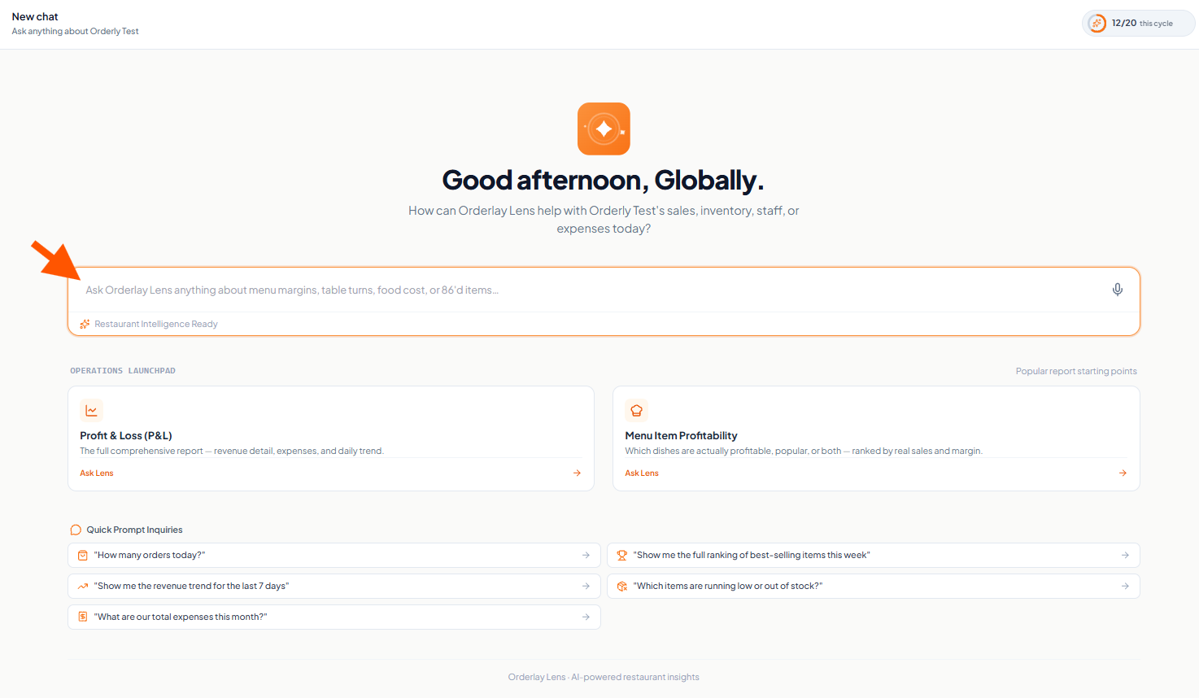
Task: Click the "New chat" header title
Action: pyautogui.click(x=35, y=17)
